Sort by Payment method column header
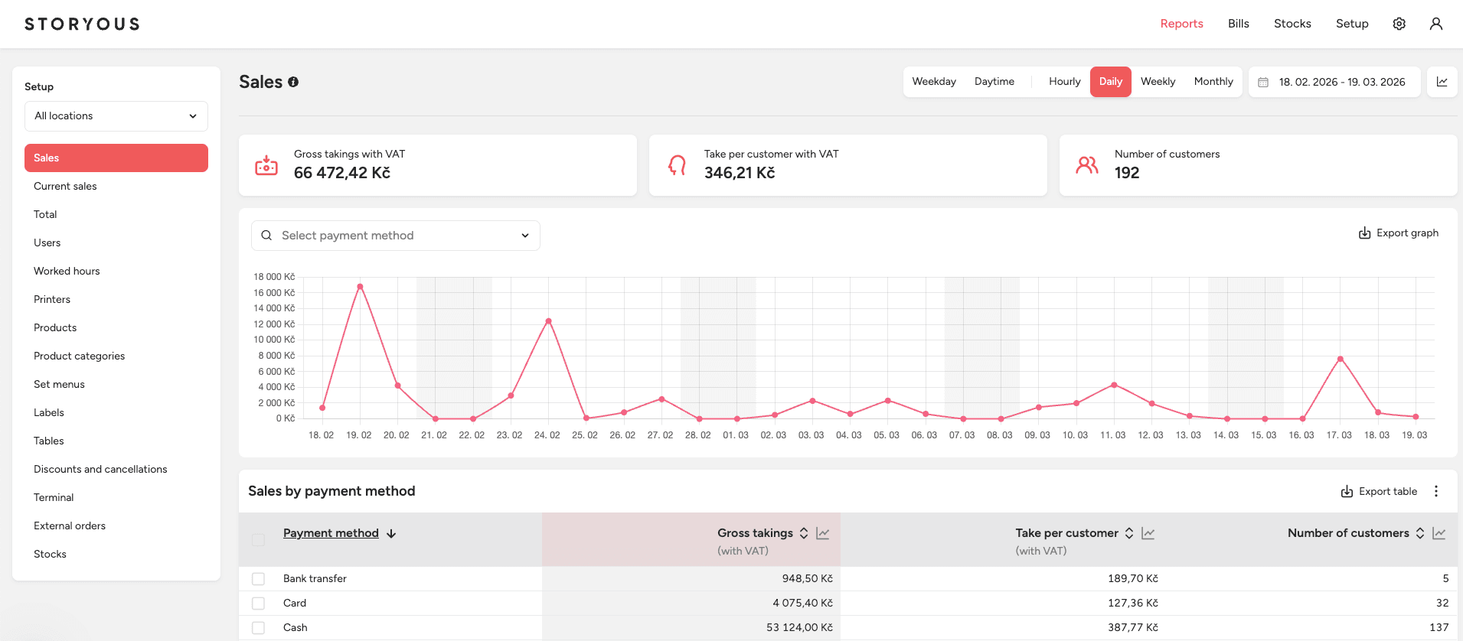Screen dimensions: 1463x641 tap(331, 533)
